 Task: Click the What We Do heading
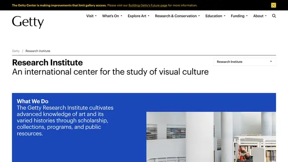[32, 101]
